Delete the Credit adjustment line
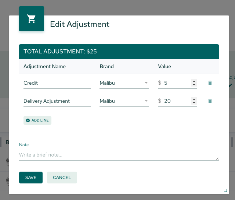The height and width of the screenshot is (200, 235). [x=210, y=83]
